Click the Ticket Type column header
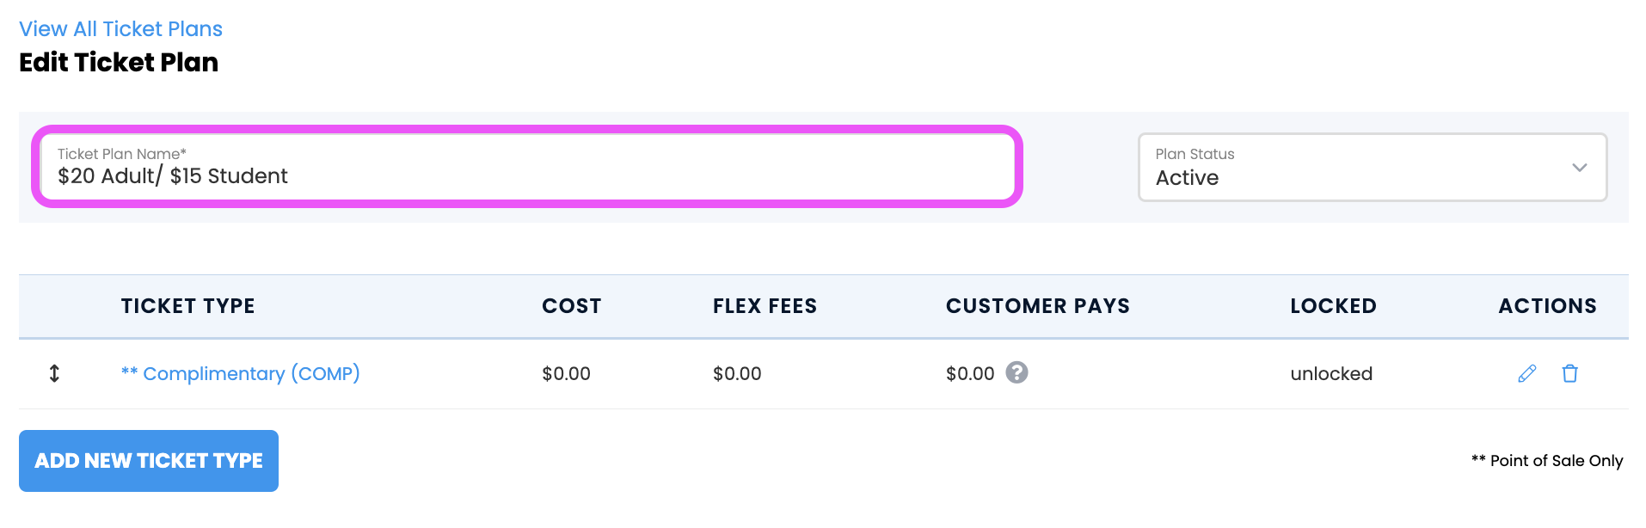Image resolution: width=1646 pixels, height=528 pixels. coord(187,306)
